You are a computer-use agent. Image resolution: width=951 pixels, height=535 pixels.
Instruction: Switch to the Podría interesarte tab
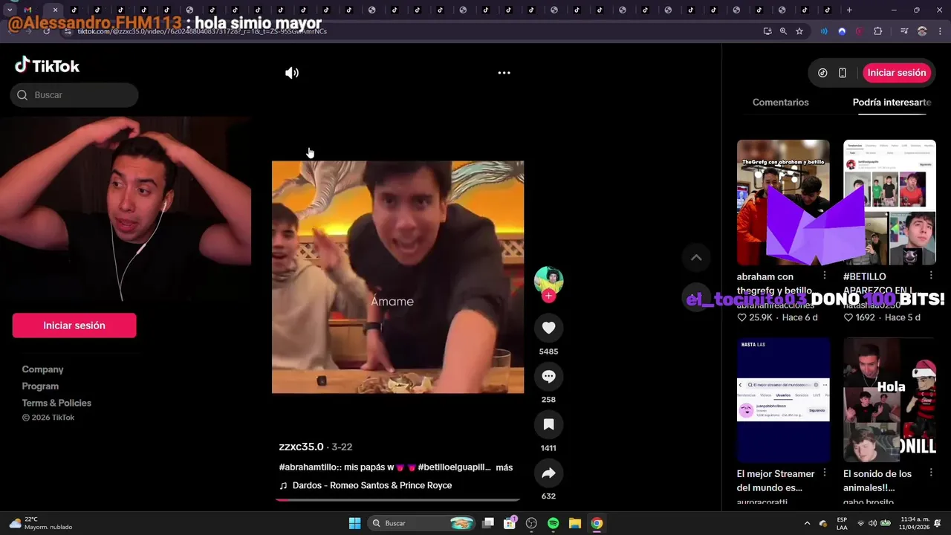pos(892,103)
